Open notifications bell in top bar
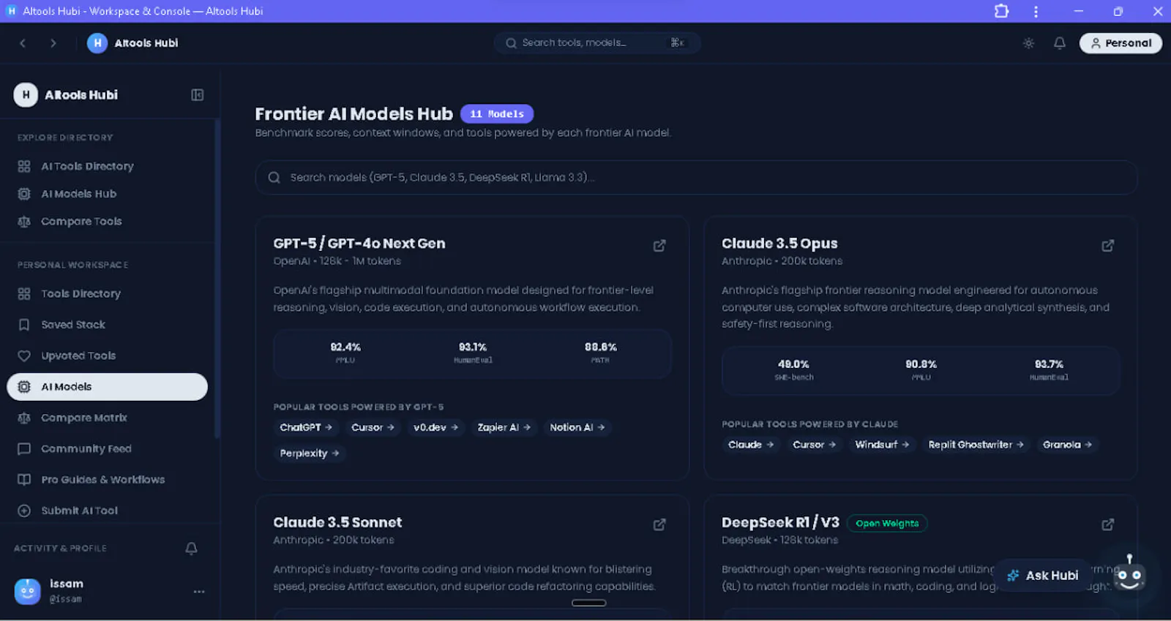This screenshot has height=621, width=1171. (x=1059, y=43)
